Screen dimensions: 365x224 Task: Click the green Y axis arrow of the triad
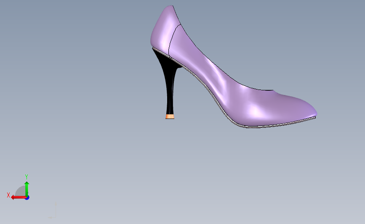click(27, 189)
